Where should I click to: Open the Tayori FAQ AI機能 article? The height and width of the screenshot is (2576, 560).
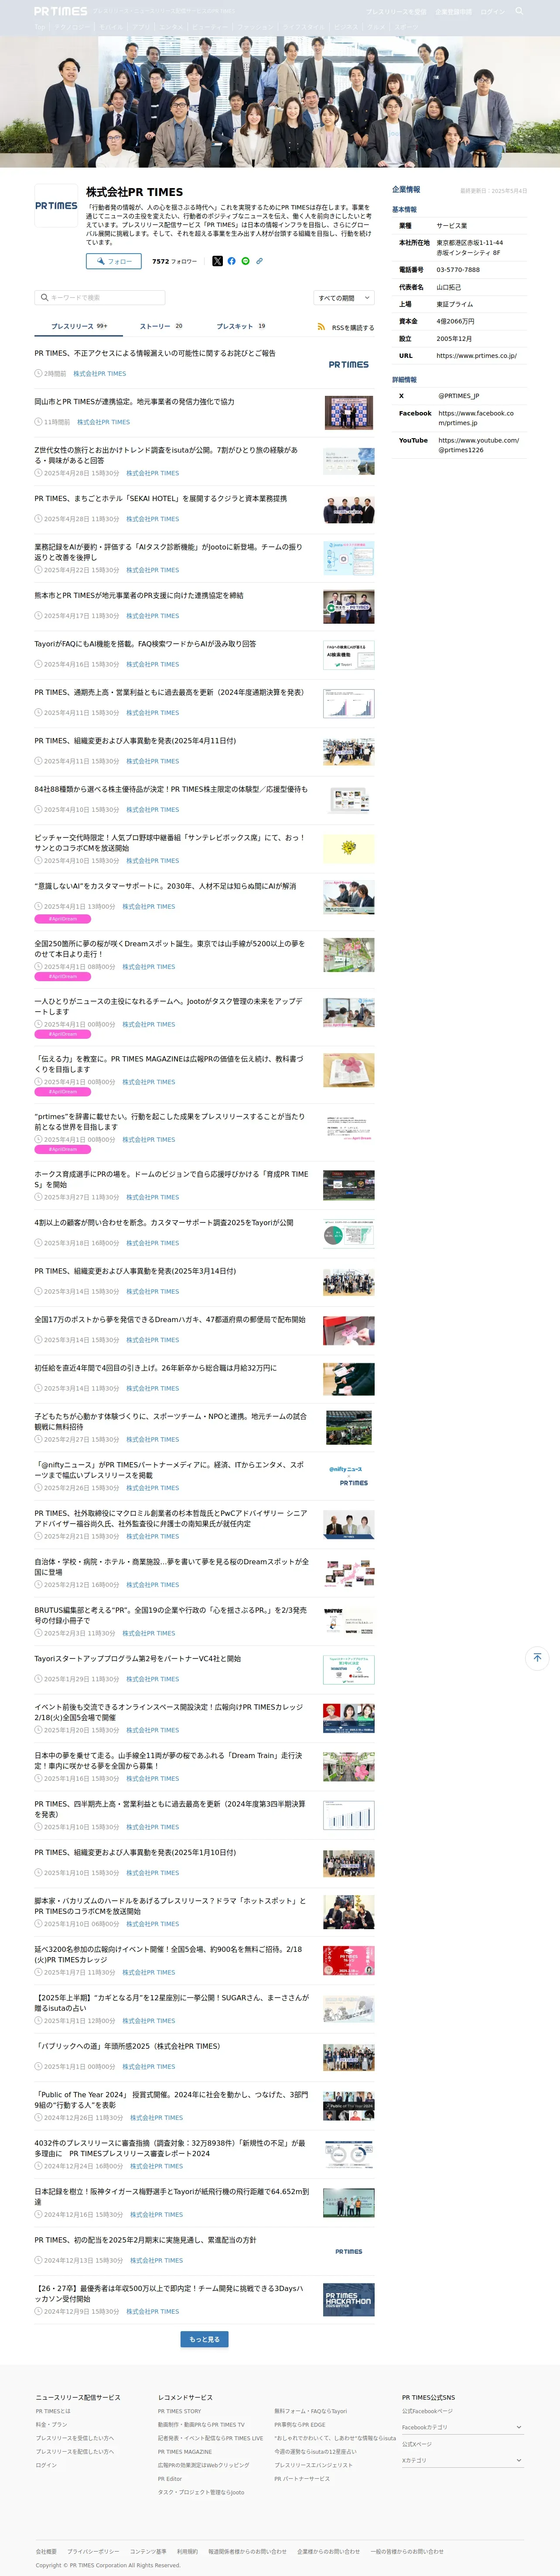coord(145,644)
